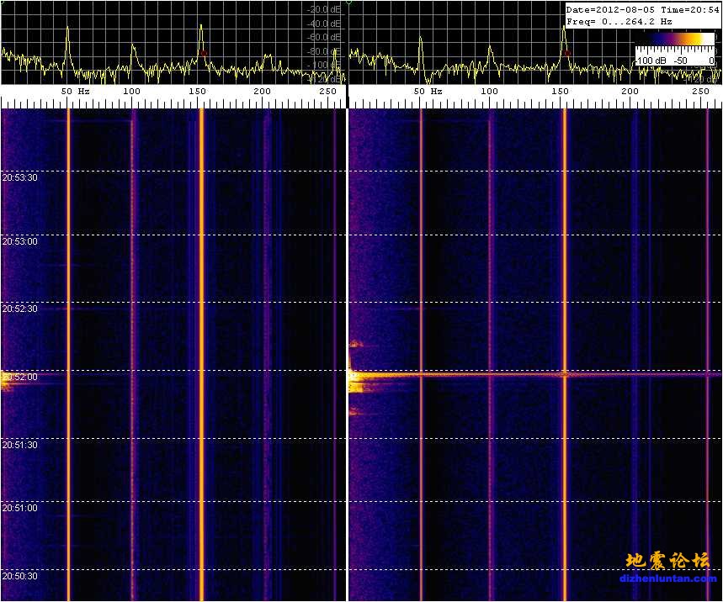Select the 20:51:30 time label

tap(20, 445)
